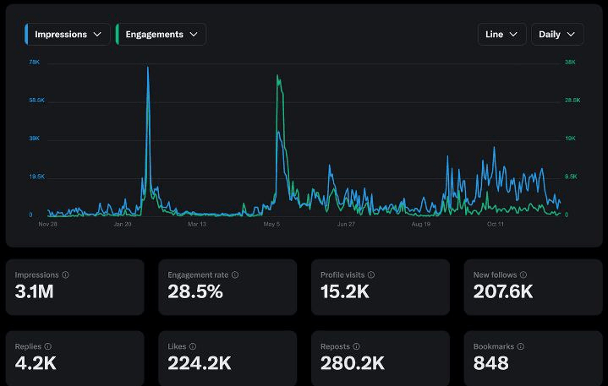The height and width of the screenshot is (386, 608).
Task: Select the 28.5% engagement rate value
Action: point(195,292)
